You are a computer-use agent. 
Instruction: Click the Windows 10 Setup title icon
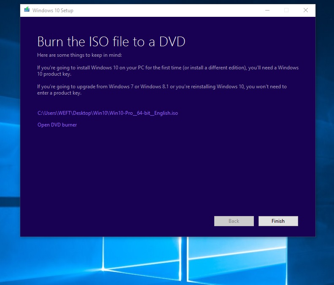pyautogui.click(x=27, y=10)
